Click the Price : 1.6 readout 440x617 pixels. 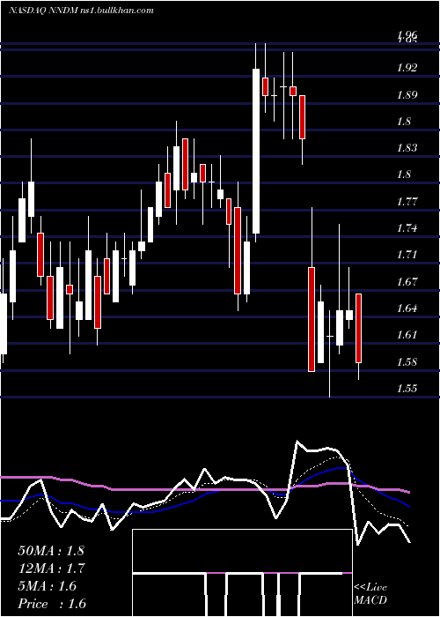point(52,604)
